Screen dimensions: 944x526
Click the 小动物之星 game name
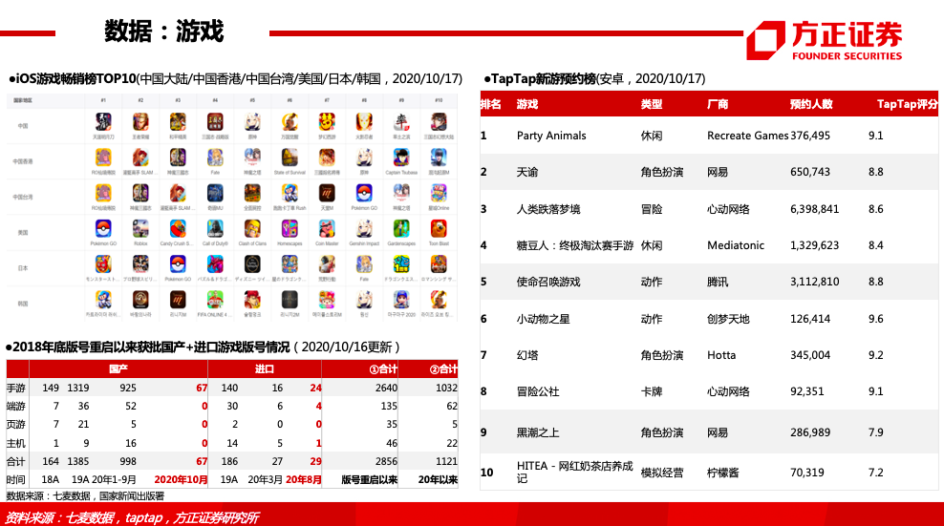(x=543, y=319)
